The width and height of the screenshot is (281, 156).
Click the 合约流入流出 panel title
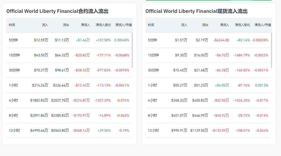point(57,11)
